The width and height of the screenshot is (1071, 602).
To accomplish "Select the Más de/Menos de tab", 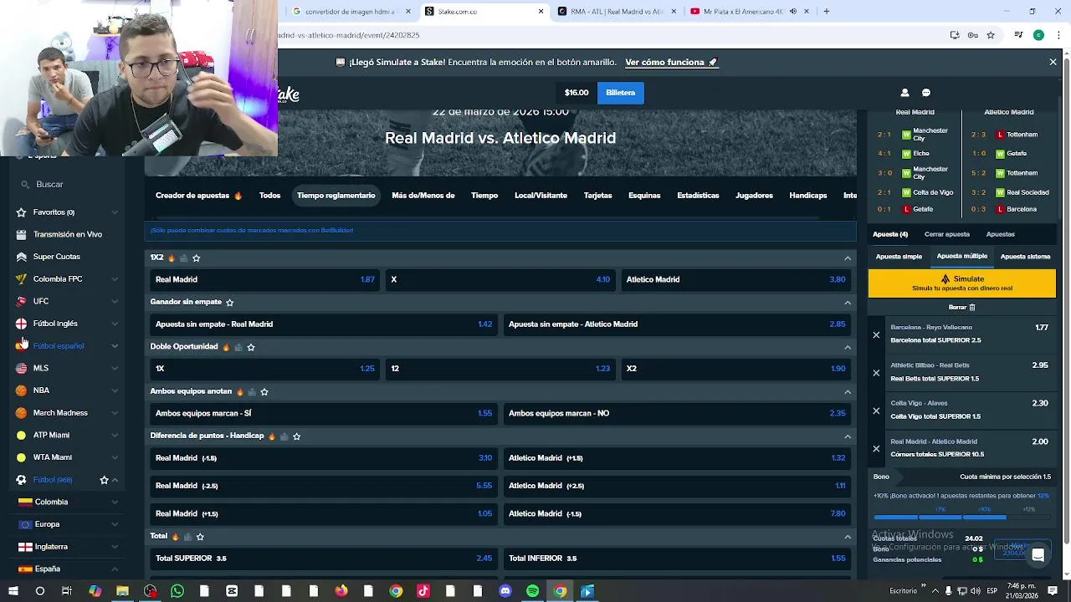I will coord(423,196).
